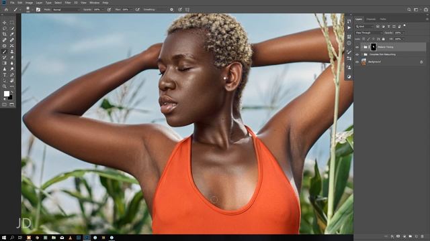Select the Dodge tool
This screenshot has height=241, width=430.
(x=12, y=69)
